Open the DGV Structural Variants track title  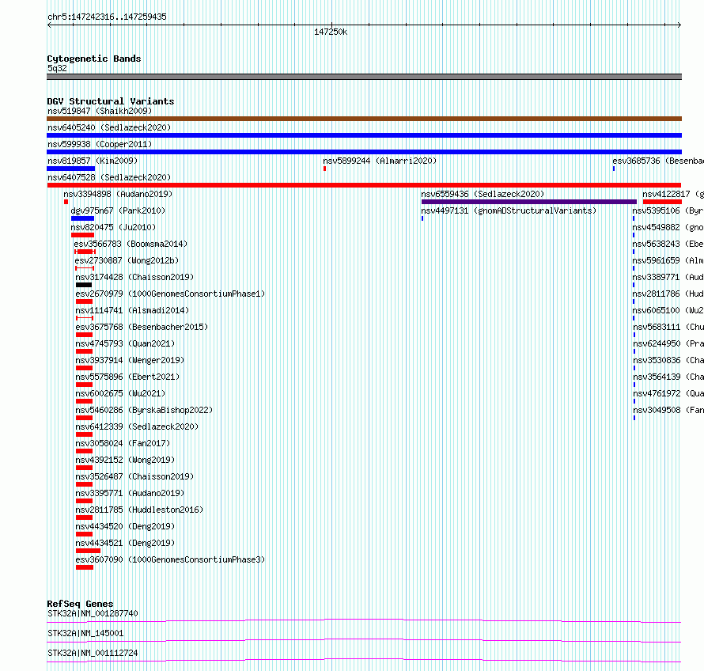tap(111, 101)
